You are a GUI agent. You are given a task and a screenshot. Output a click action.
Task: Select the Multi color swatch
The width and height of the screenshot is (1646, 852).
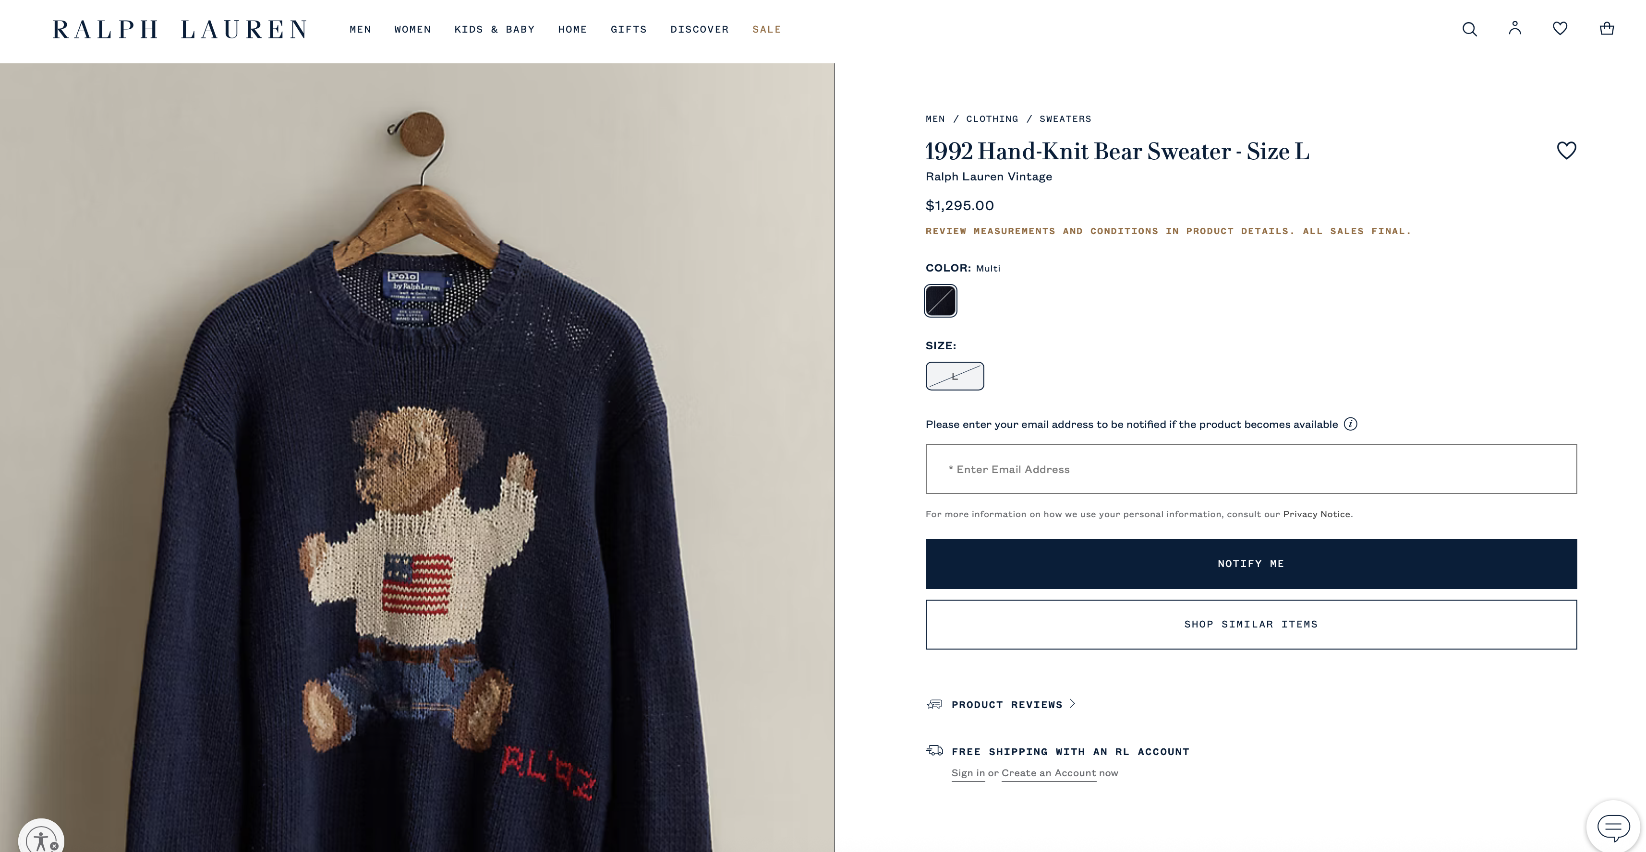941,301
